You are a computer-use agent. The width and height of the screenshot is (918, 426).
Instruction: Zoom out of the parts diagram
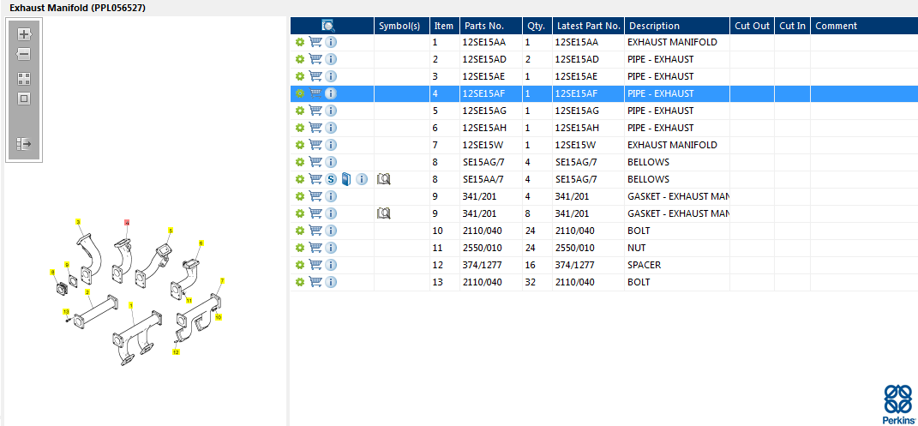(x=24, y=55)
